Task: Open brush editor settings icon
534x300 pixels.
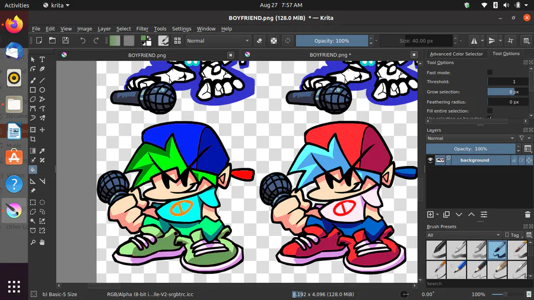Action: 164,41
